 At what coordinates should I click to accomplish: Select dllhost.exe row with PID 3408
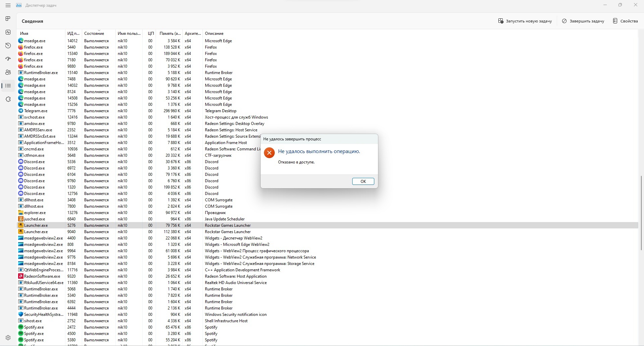327,200
